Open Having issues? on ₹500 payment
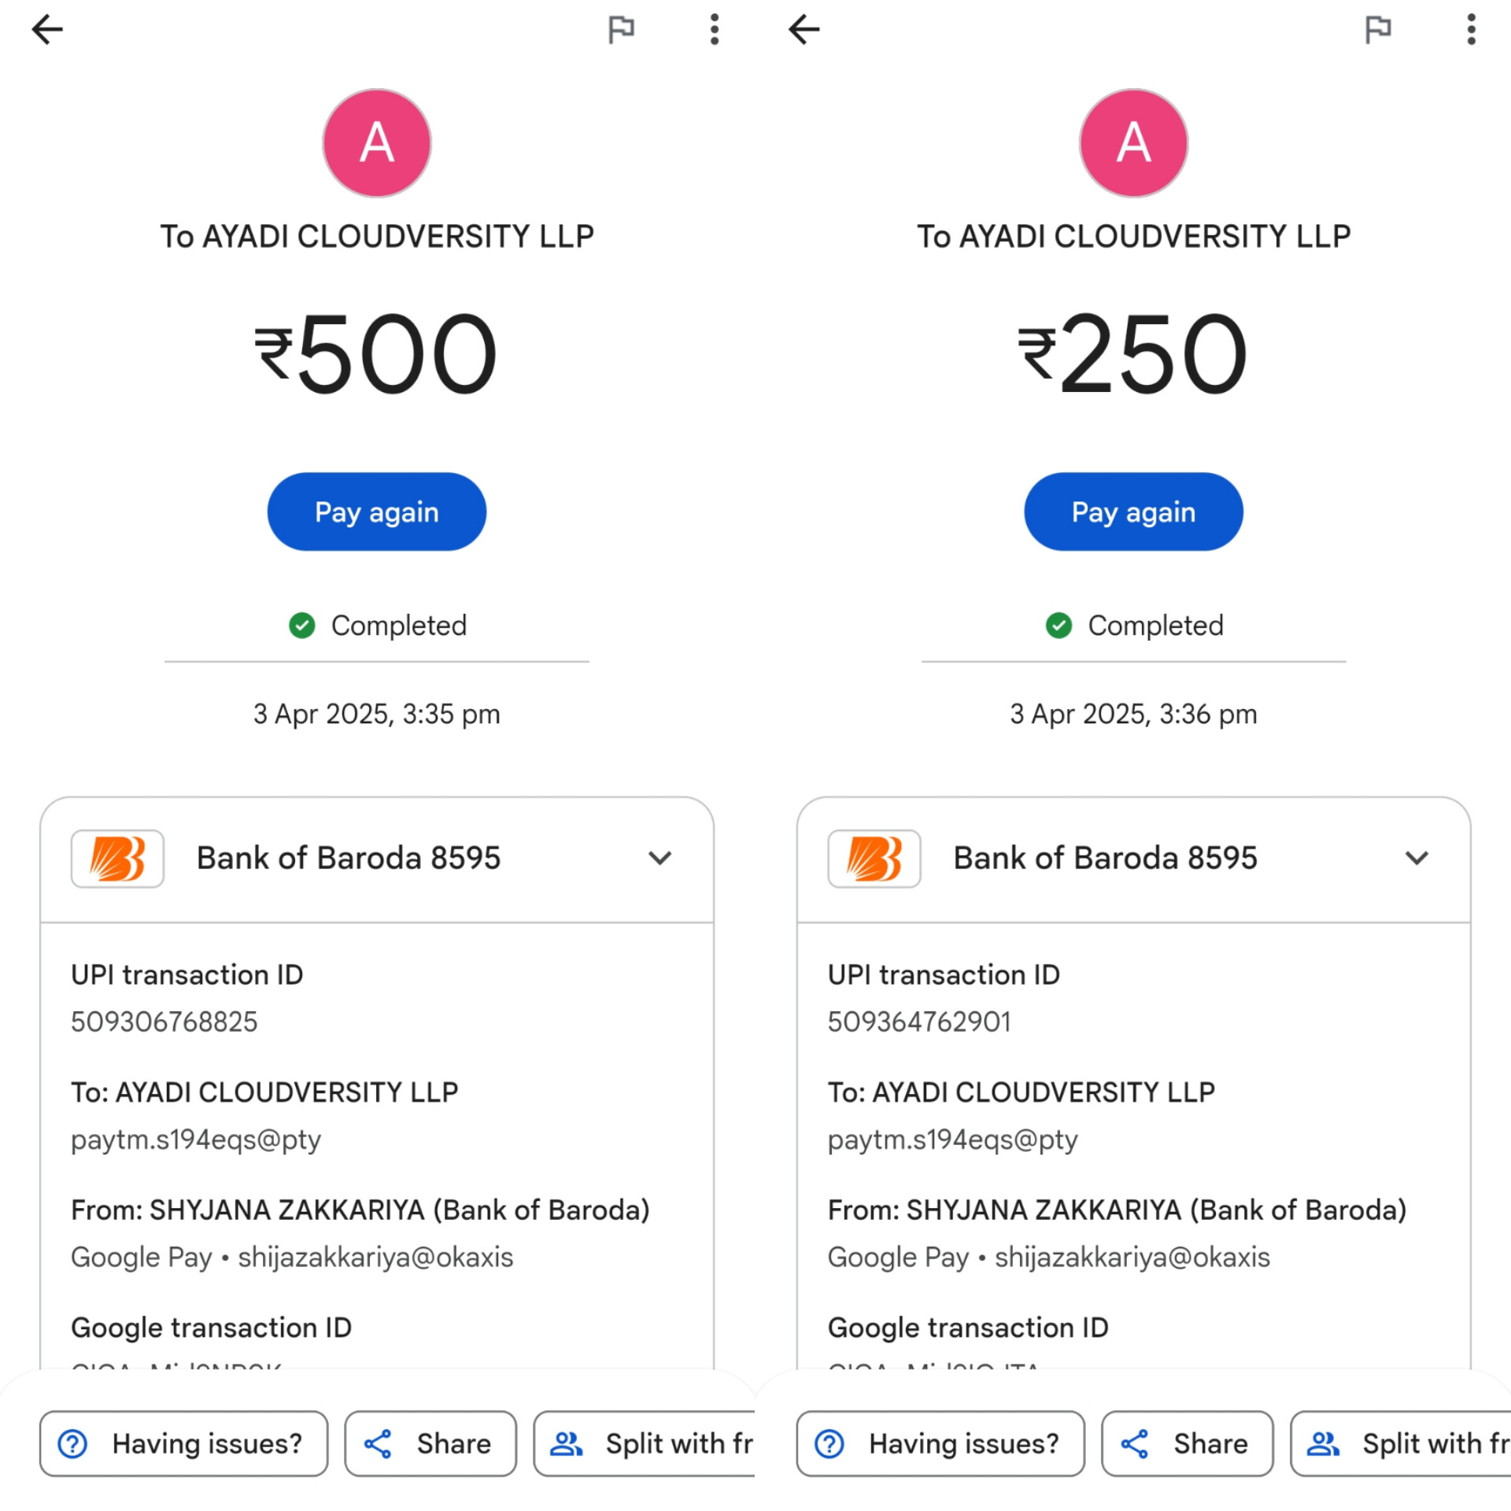Viewport: 1511px width, 1511px height. 183,1443
